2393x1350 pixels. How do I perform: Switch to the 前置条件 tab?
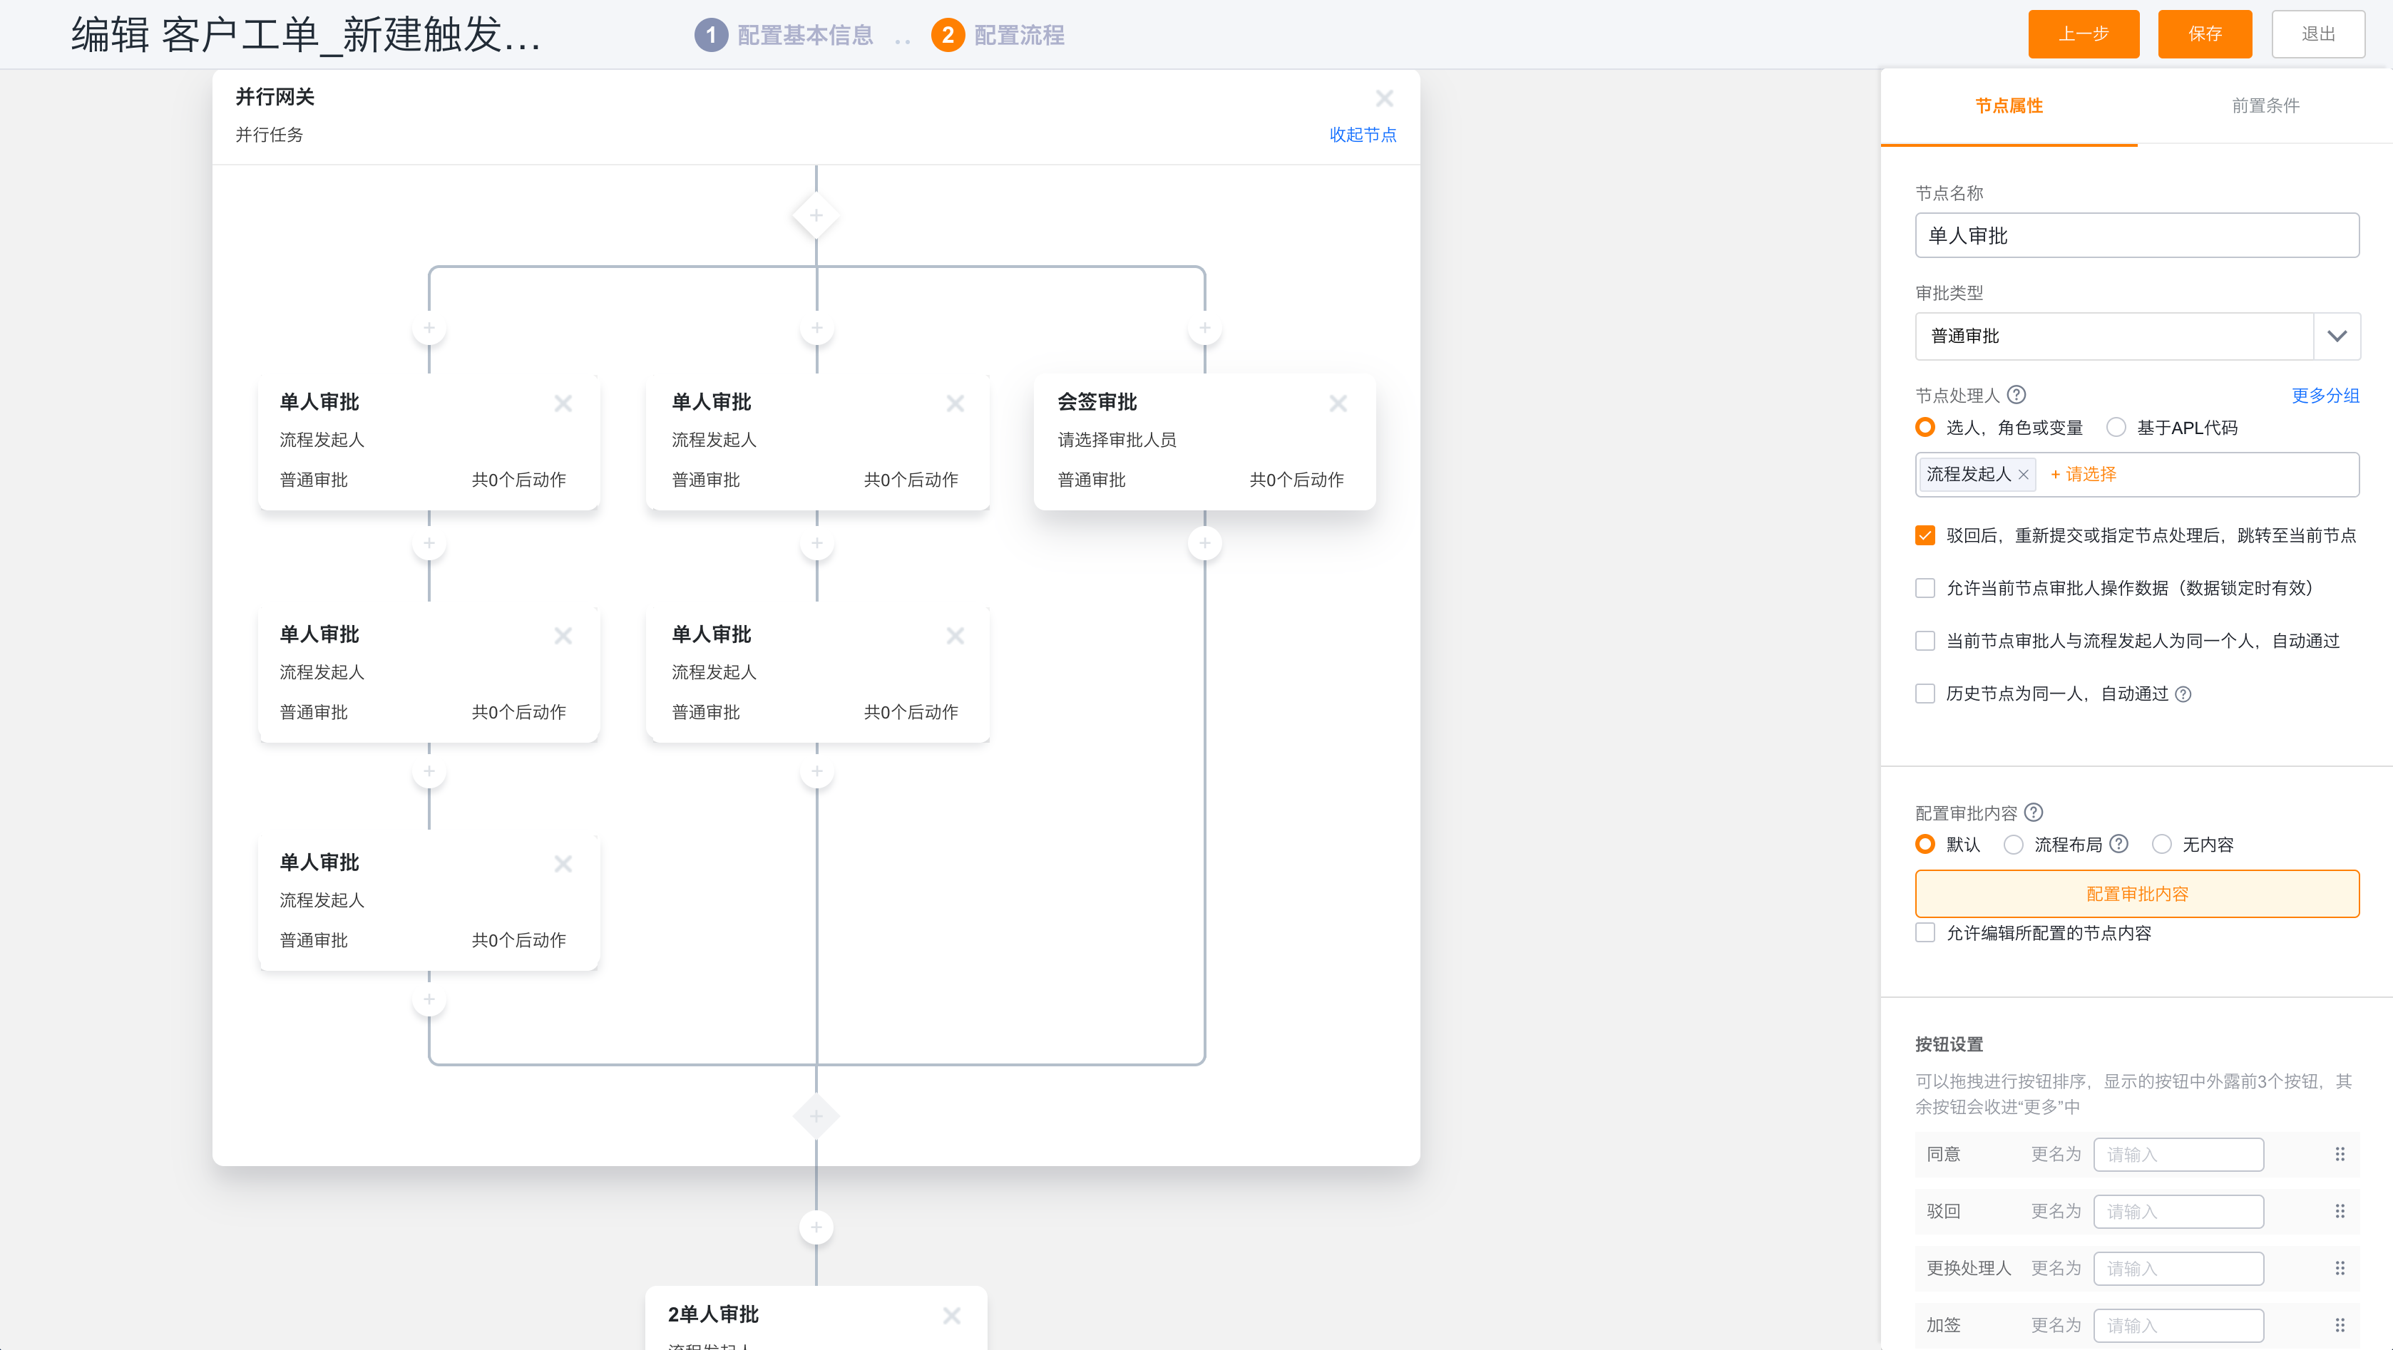tap(2265, 105)
